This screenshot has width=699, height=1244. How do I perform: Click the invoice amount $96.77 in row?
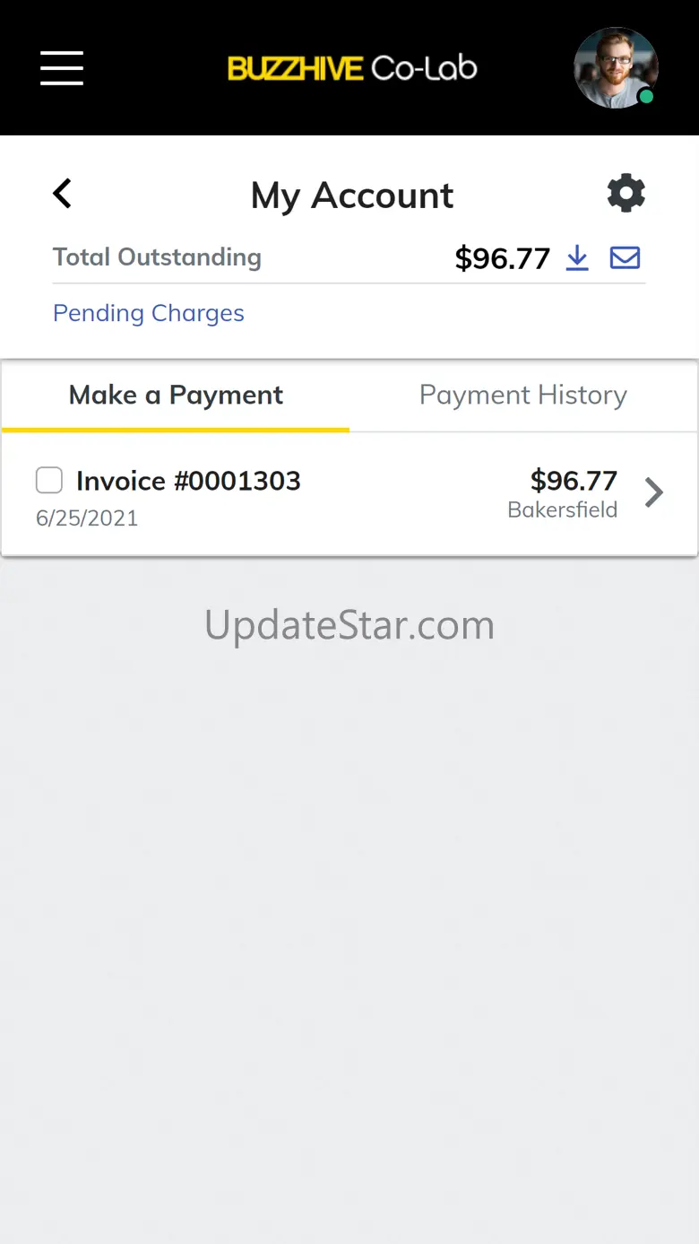click(x=574, y=481)
